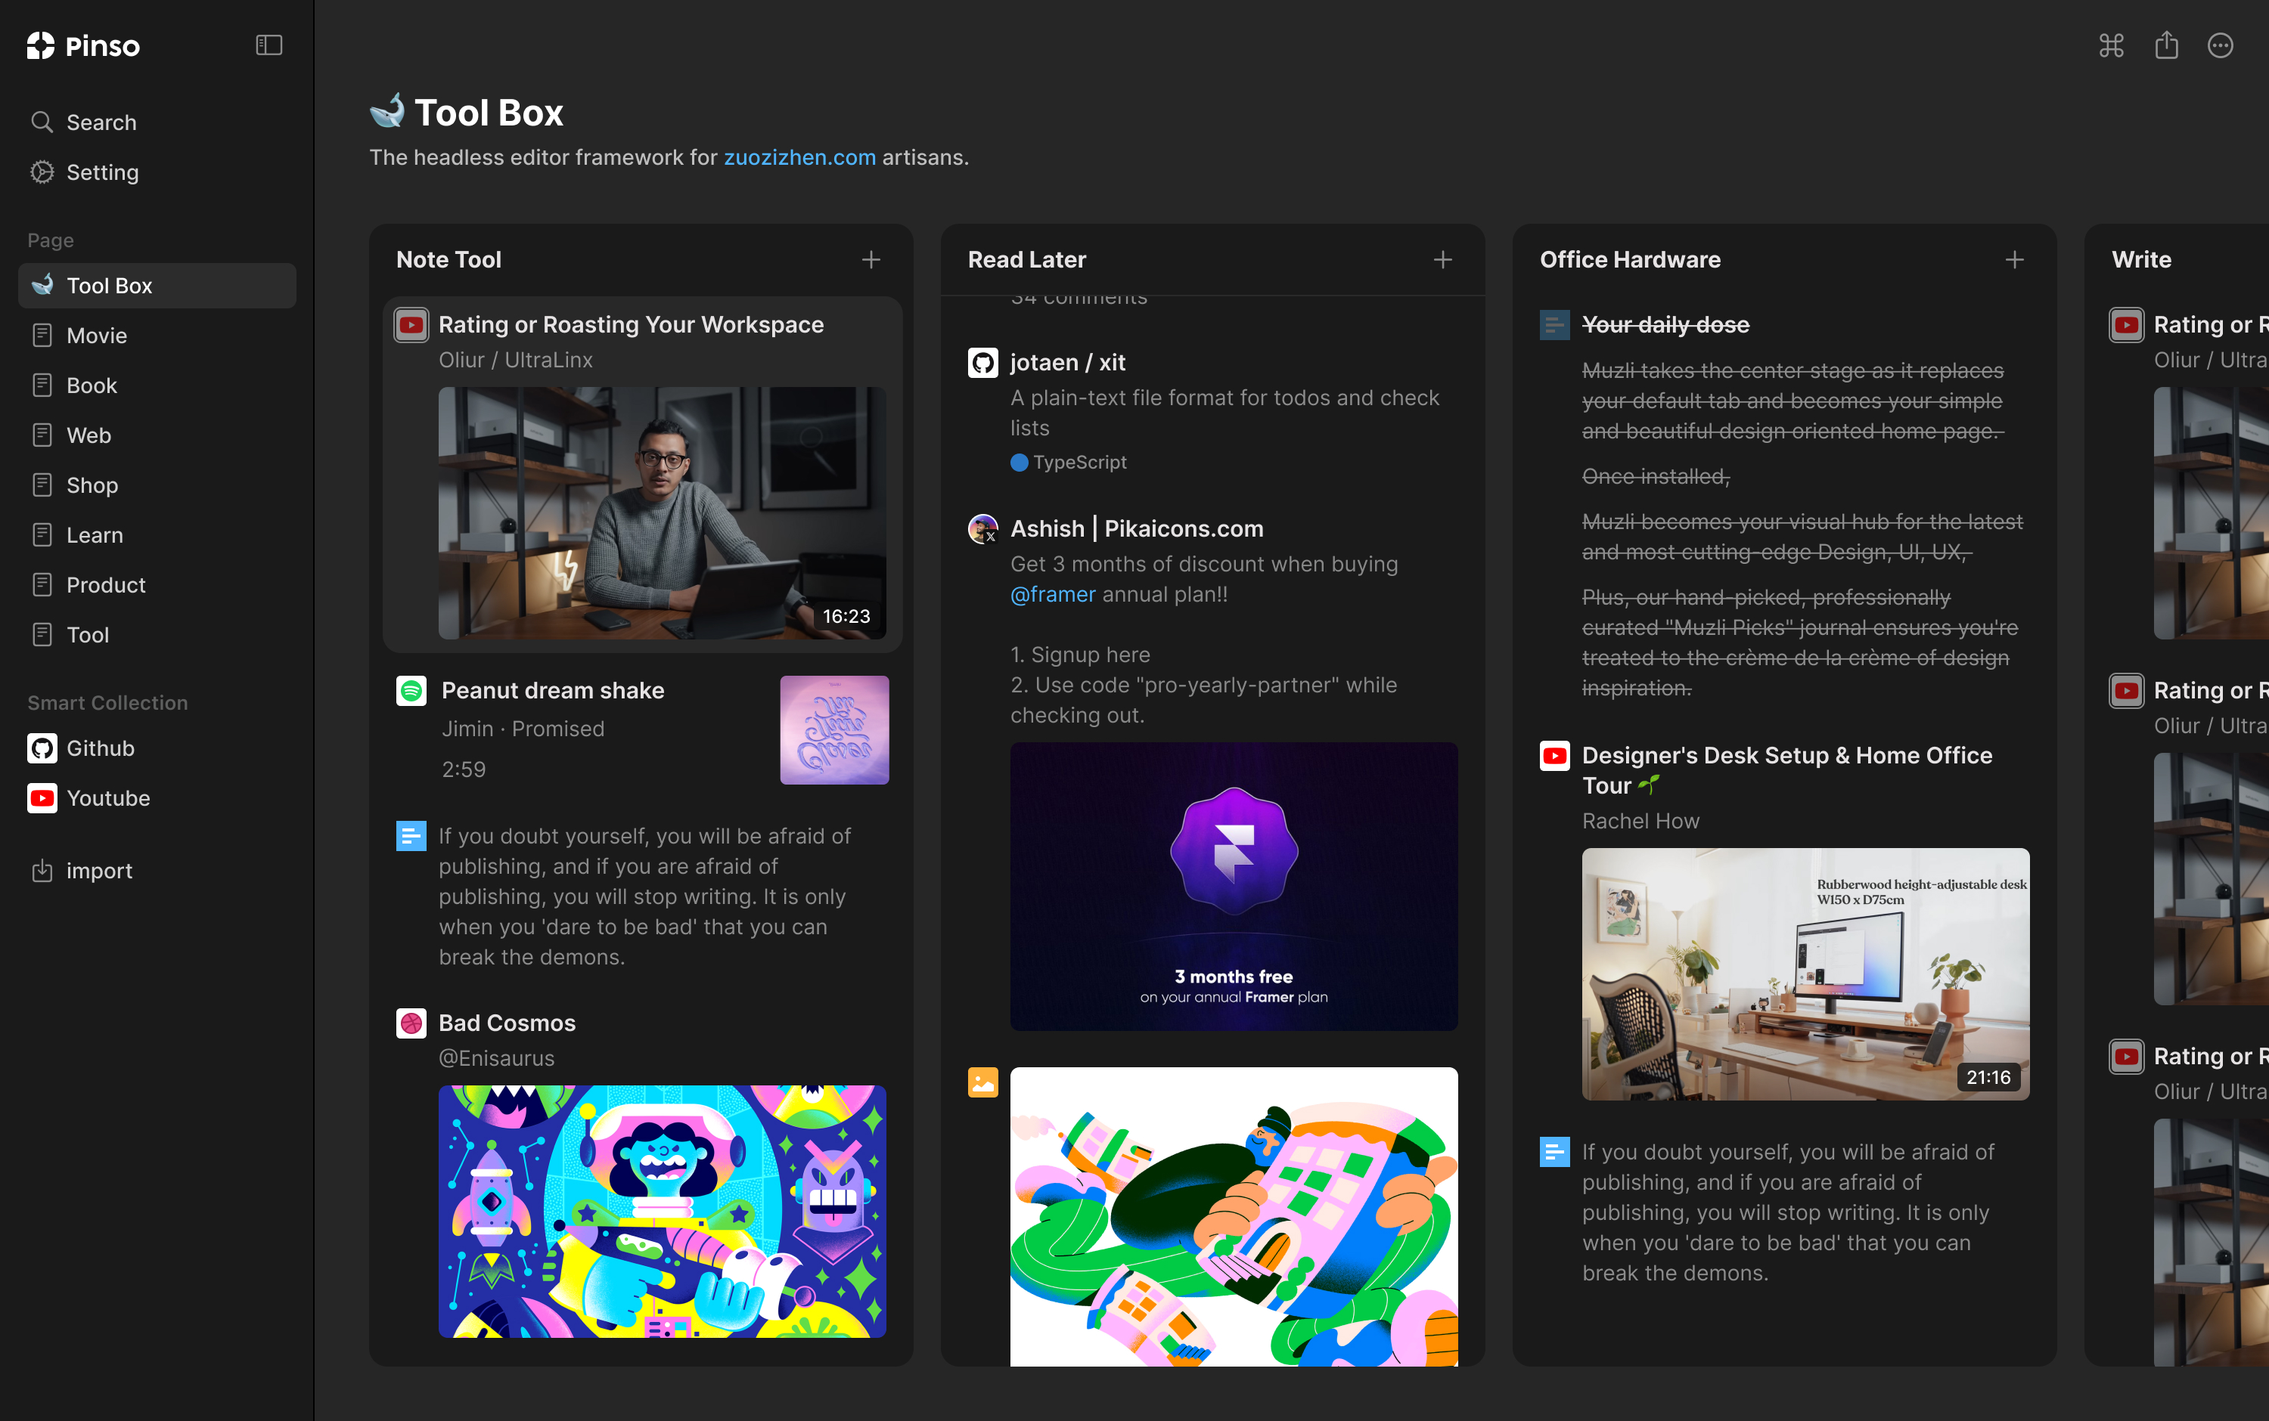Viewport: 2269px width, 1421px height.
Task: Open the colorful illustration image in Read Later
Action: click(1234, 1216)
